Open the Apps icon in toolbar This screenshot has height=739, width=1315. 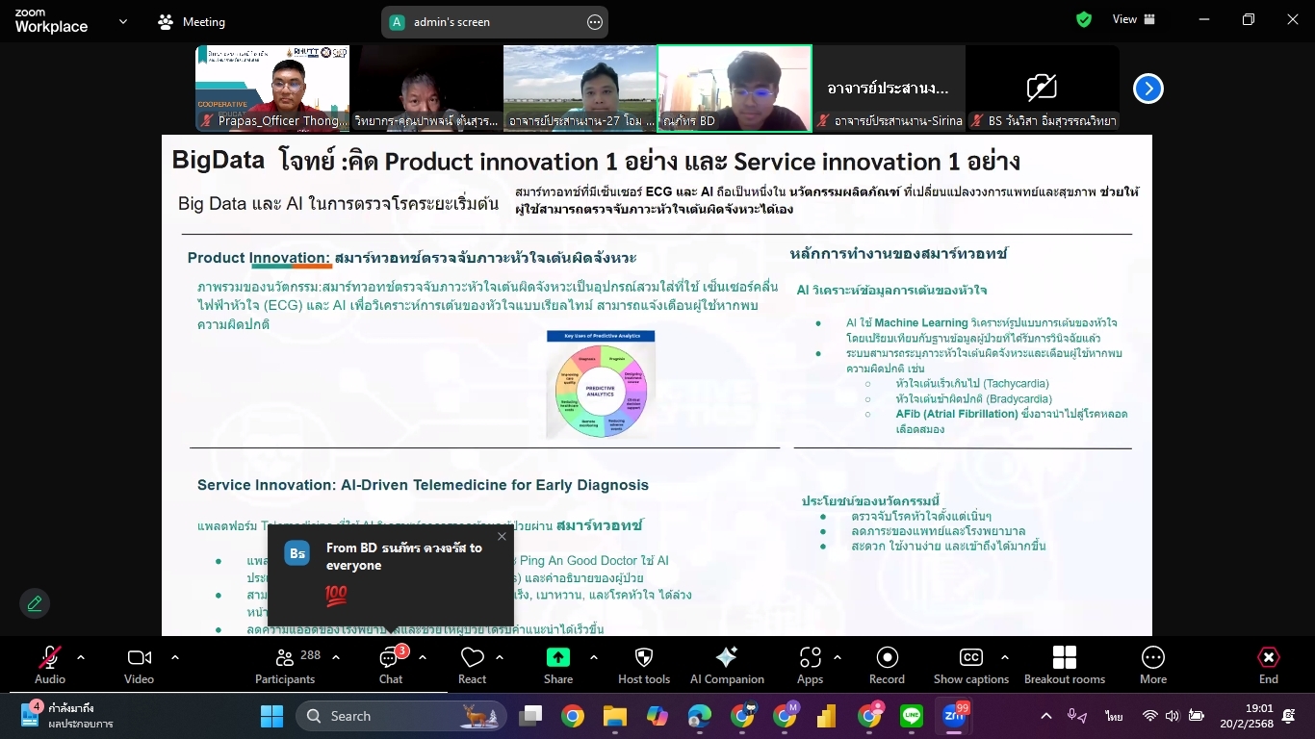811,658
